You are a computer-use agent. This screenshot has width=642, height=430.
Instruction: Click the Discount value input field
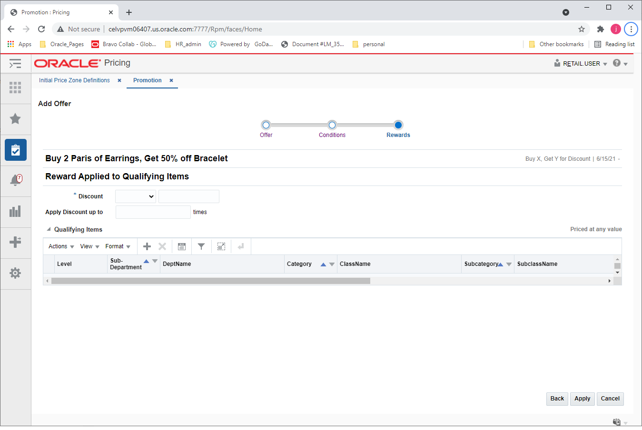pyautogui.click(x=189, y=196)
